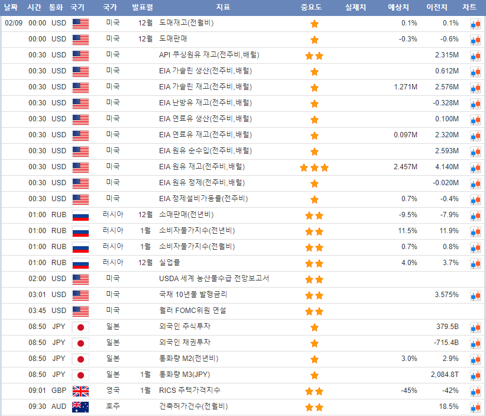Show chart for 통화량 M3(JPY) row
Screen dimensions: 486x416
(475, 375)
